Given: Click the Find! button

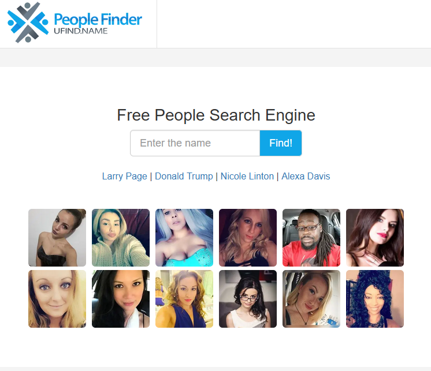Looking at the screenshot, I should (281, 143).
